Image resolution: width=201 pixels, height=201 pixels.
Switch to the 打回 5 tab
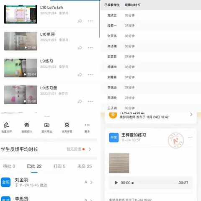click(x=59, y=166)
